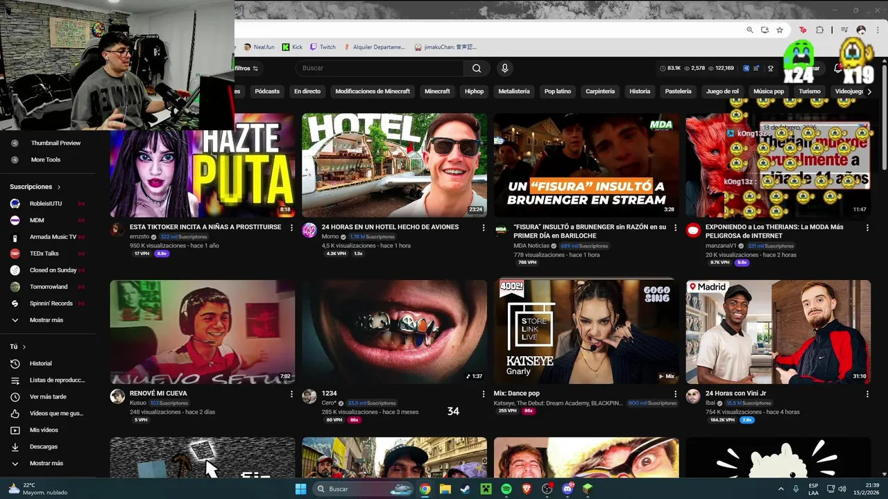Open Discord from the taskbar

[567, 489]
